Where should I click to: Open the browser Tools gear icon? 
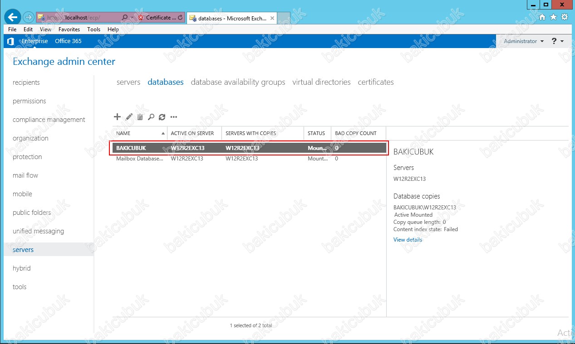pyautogui.click(x=565, y=17)
